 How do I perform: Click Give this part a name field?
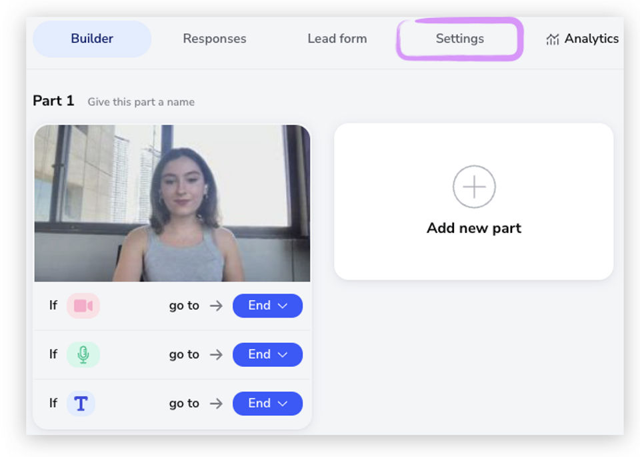tap(141, 101)
